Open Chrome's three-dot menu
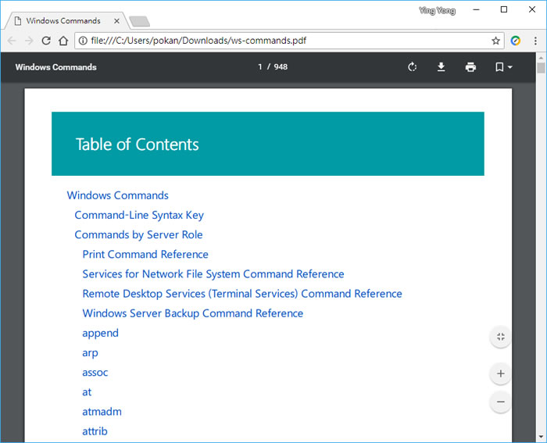 click(535, 41)
